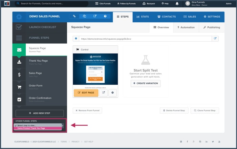Preview page icon beside Edit Page
Image resolution: width=237 pixels, height=149 pixels.
103,93
